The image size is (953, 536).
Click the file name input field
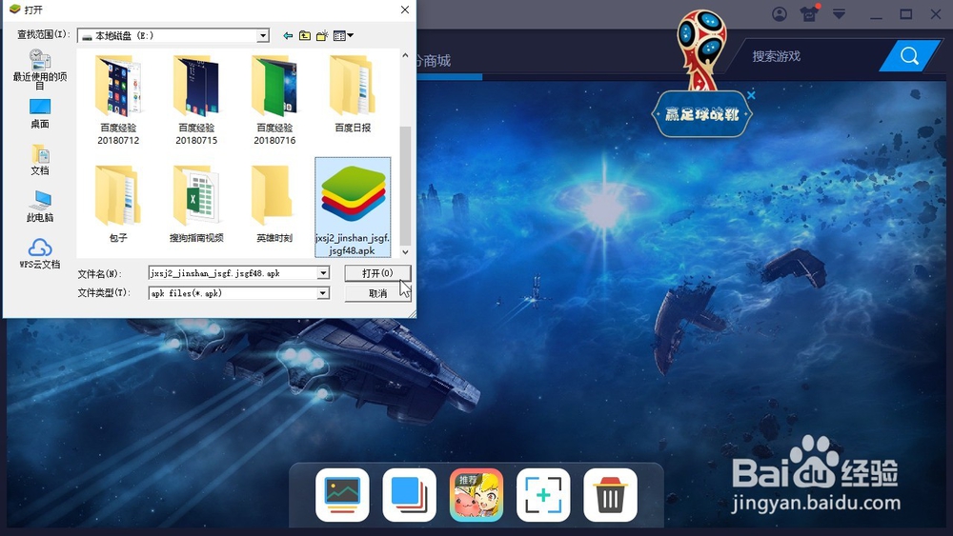(233, 273)
